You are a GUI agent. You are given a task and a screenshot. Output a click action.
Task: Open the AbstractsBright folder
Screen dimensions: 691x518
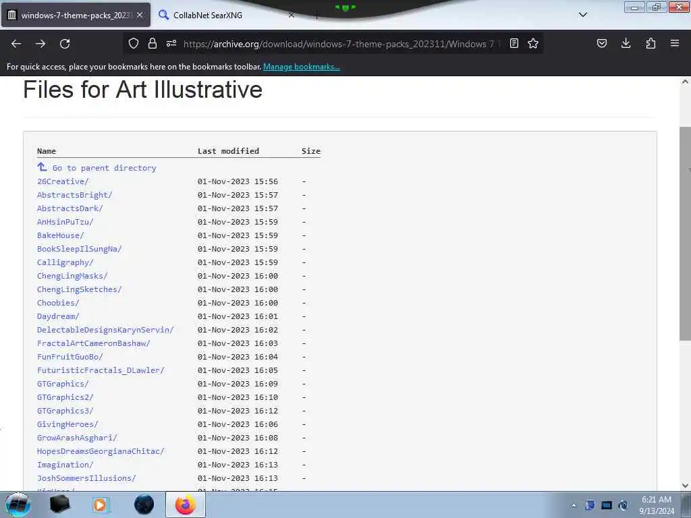74,195
